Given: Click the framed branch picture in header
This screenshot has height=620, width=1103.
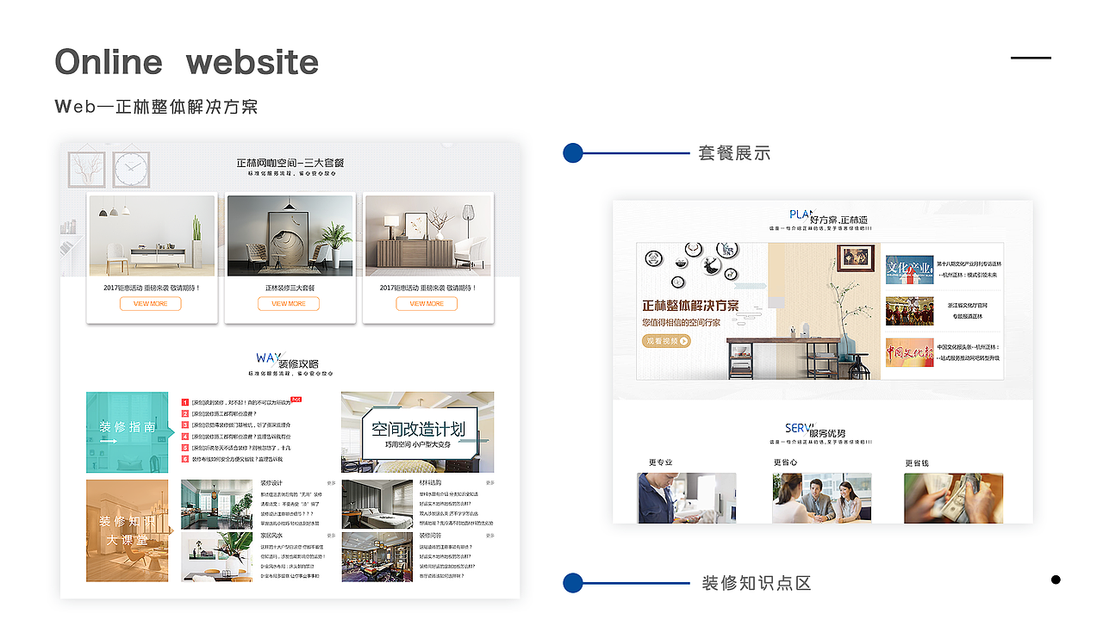Looking at the screenshot, I should tap(86, 170).
